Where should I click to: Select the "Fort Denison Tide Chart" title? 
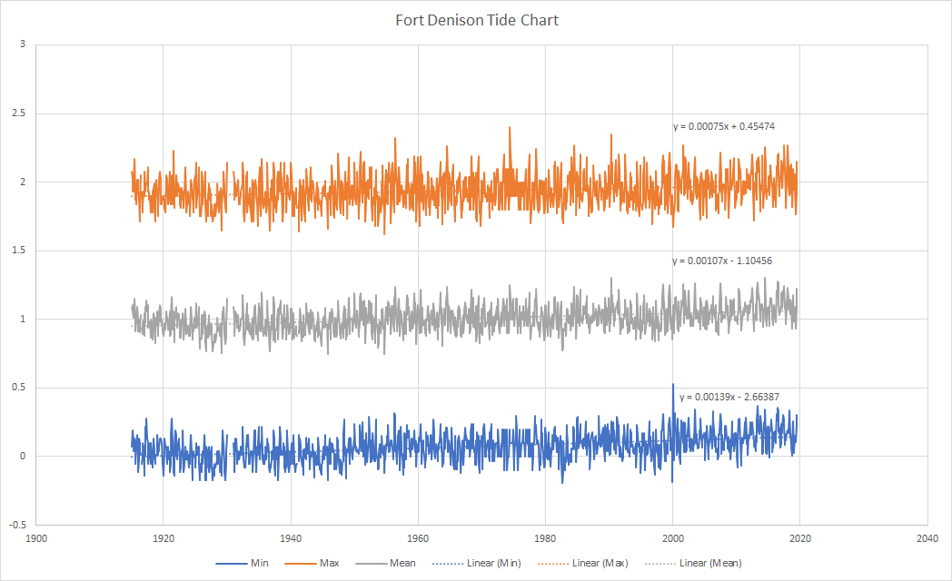[x=477, y=20]
